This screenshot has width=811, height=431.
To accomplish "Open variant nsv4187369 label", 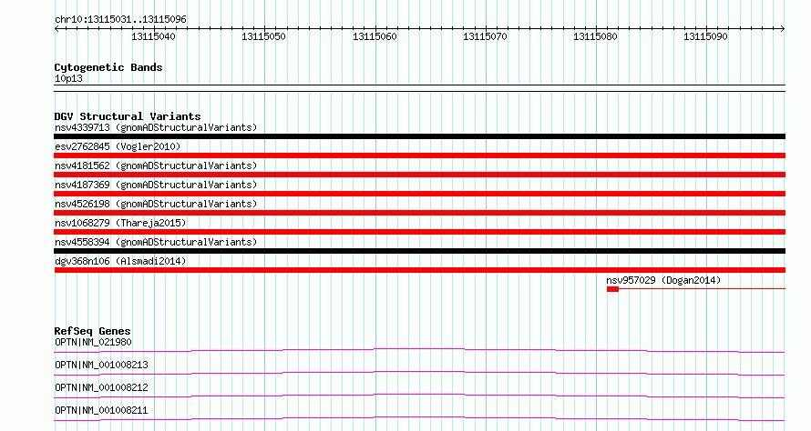I will point(156,185).
